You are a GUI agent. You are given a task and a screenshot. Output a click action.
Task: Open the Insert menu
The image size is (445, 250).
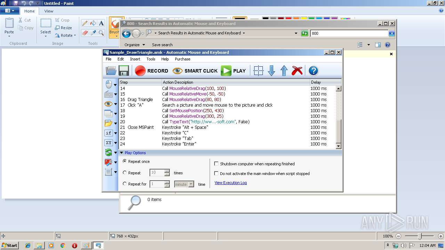pyautogui.click(x=135, y=59)
